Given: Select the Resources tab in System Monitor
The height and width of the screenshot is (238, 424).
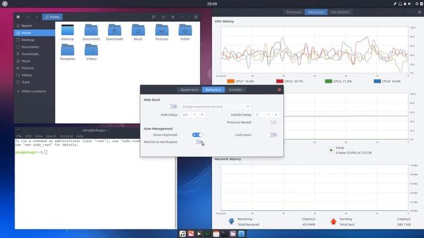Looking at the screenshot, I should click(316, 12).
